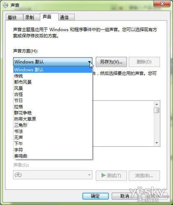The width and height of the screenshot is (173, 205).
Task: Click the speaker icon in title bar
Action: coord(5,5)
